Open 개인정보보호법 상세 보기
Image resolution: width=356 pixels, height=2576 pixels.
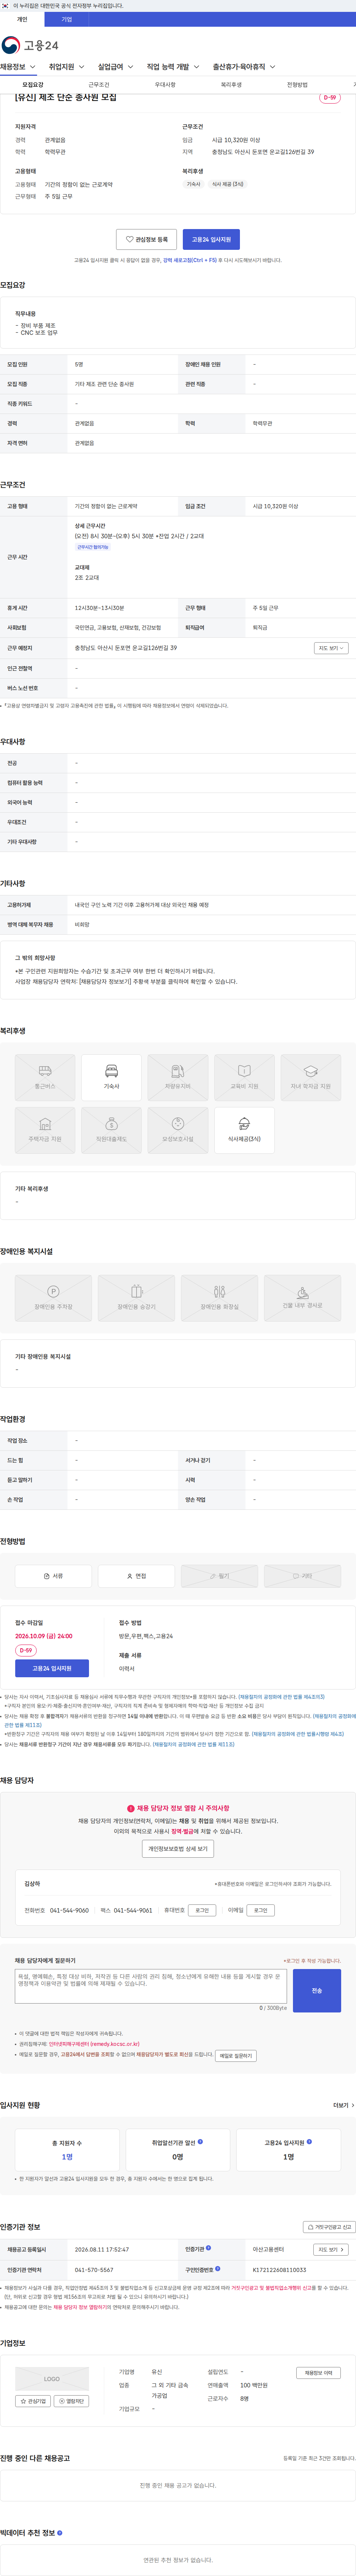178,1849
